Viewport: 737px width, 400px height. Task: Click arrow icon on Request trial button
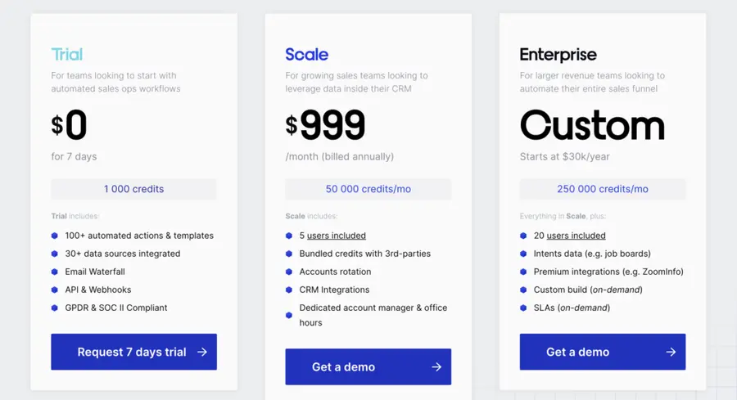point(202,352)
